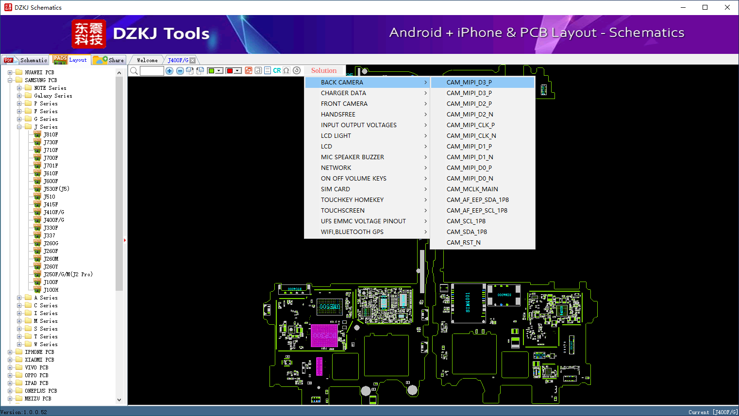Open the LCD LIGHT submenu
The width and height of the screenshot is (739, 416).
[367, 136]
